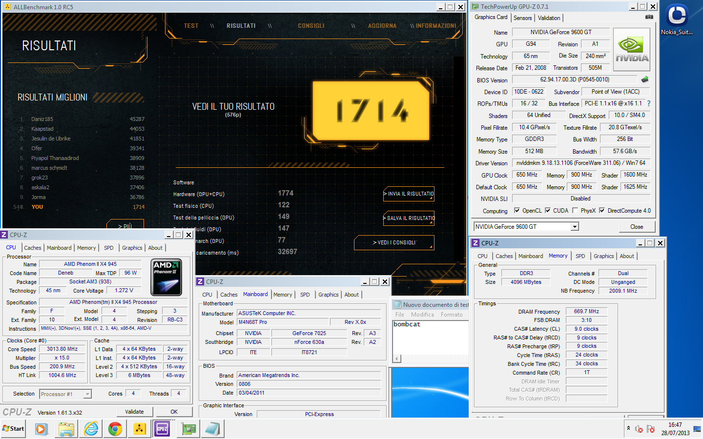
Task: Switch to the Validation tab in GPU-Z
Action: (549, 18)
